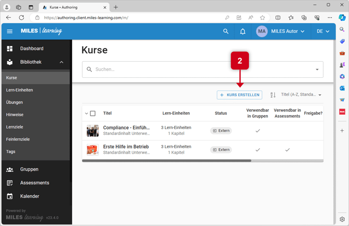
Task: Click the Dashboard icon in sidebar
Action: [10, 48]
